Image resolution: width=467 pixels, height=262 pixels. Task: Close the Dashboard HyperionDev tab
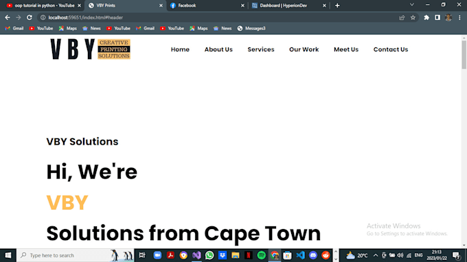coord(324,5)
